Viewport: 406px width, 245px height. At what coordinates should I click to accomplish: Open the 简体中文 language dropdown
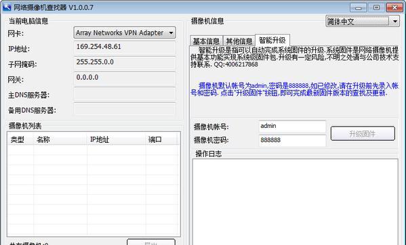363,21
